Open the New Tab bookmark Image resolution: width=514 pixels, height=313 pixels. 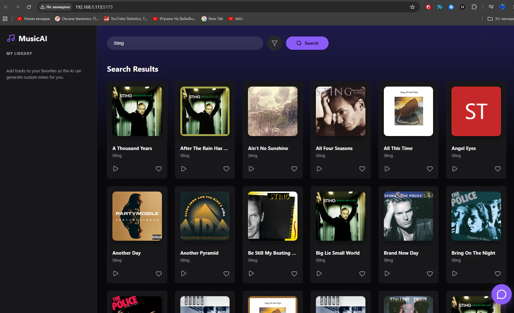212,19
